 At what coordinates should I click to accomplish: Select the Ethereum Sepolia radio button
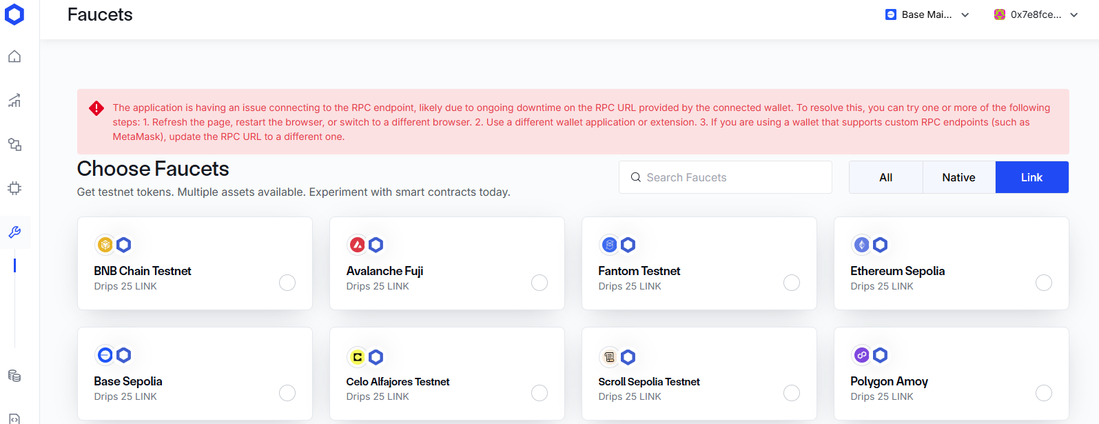click(1044, 283)
